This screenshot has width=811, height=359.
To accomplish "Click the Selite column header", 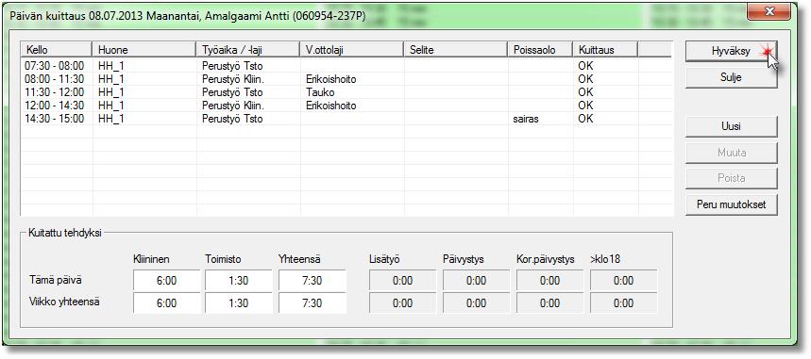I will [x=456, y=50].
